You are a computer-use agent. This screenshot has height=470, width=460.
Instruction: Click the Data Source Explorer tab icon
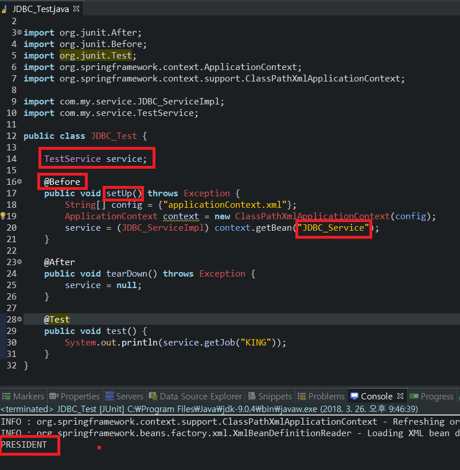(x=153, y=396)
